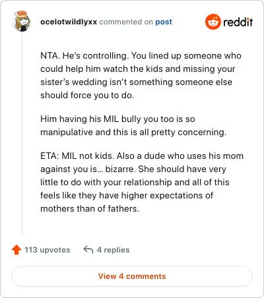The image size is (264, 298).
Task: Click the "View 4 comments" button
Action: (x=132, y=276)
